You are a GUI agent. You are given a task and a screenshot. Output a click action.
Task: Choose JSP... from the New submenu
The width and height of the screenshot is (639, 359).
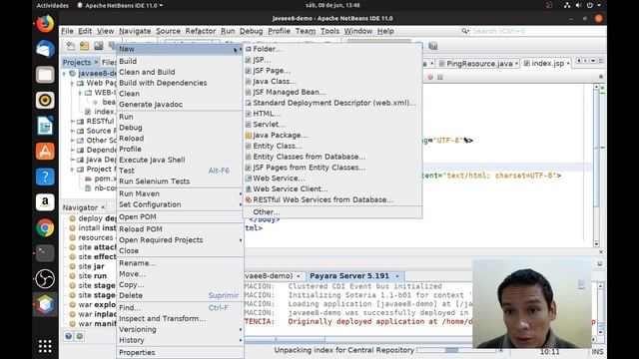click(x=332, y=60)
